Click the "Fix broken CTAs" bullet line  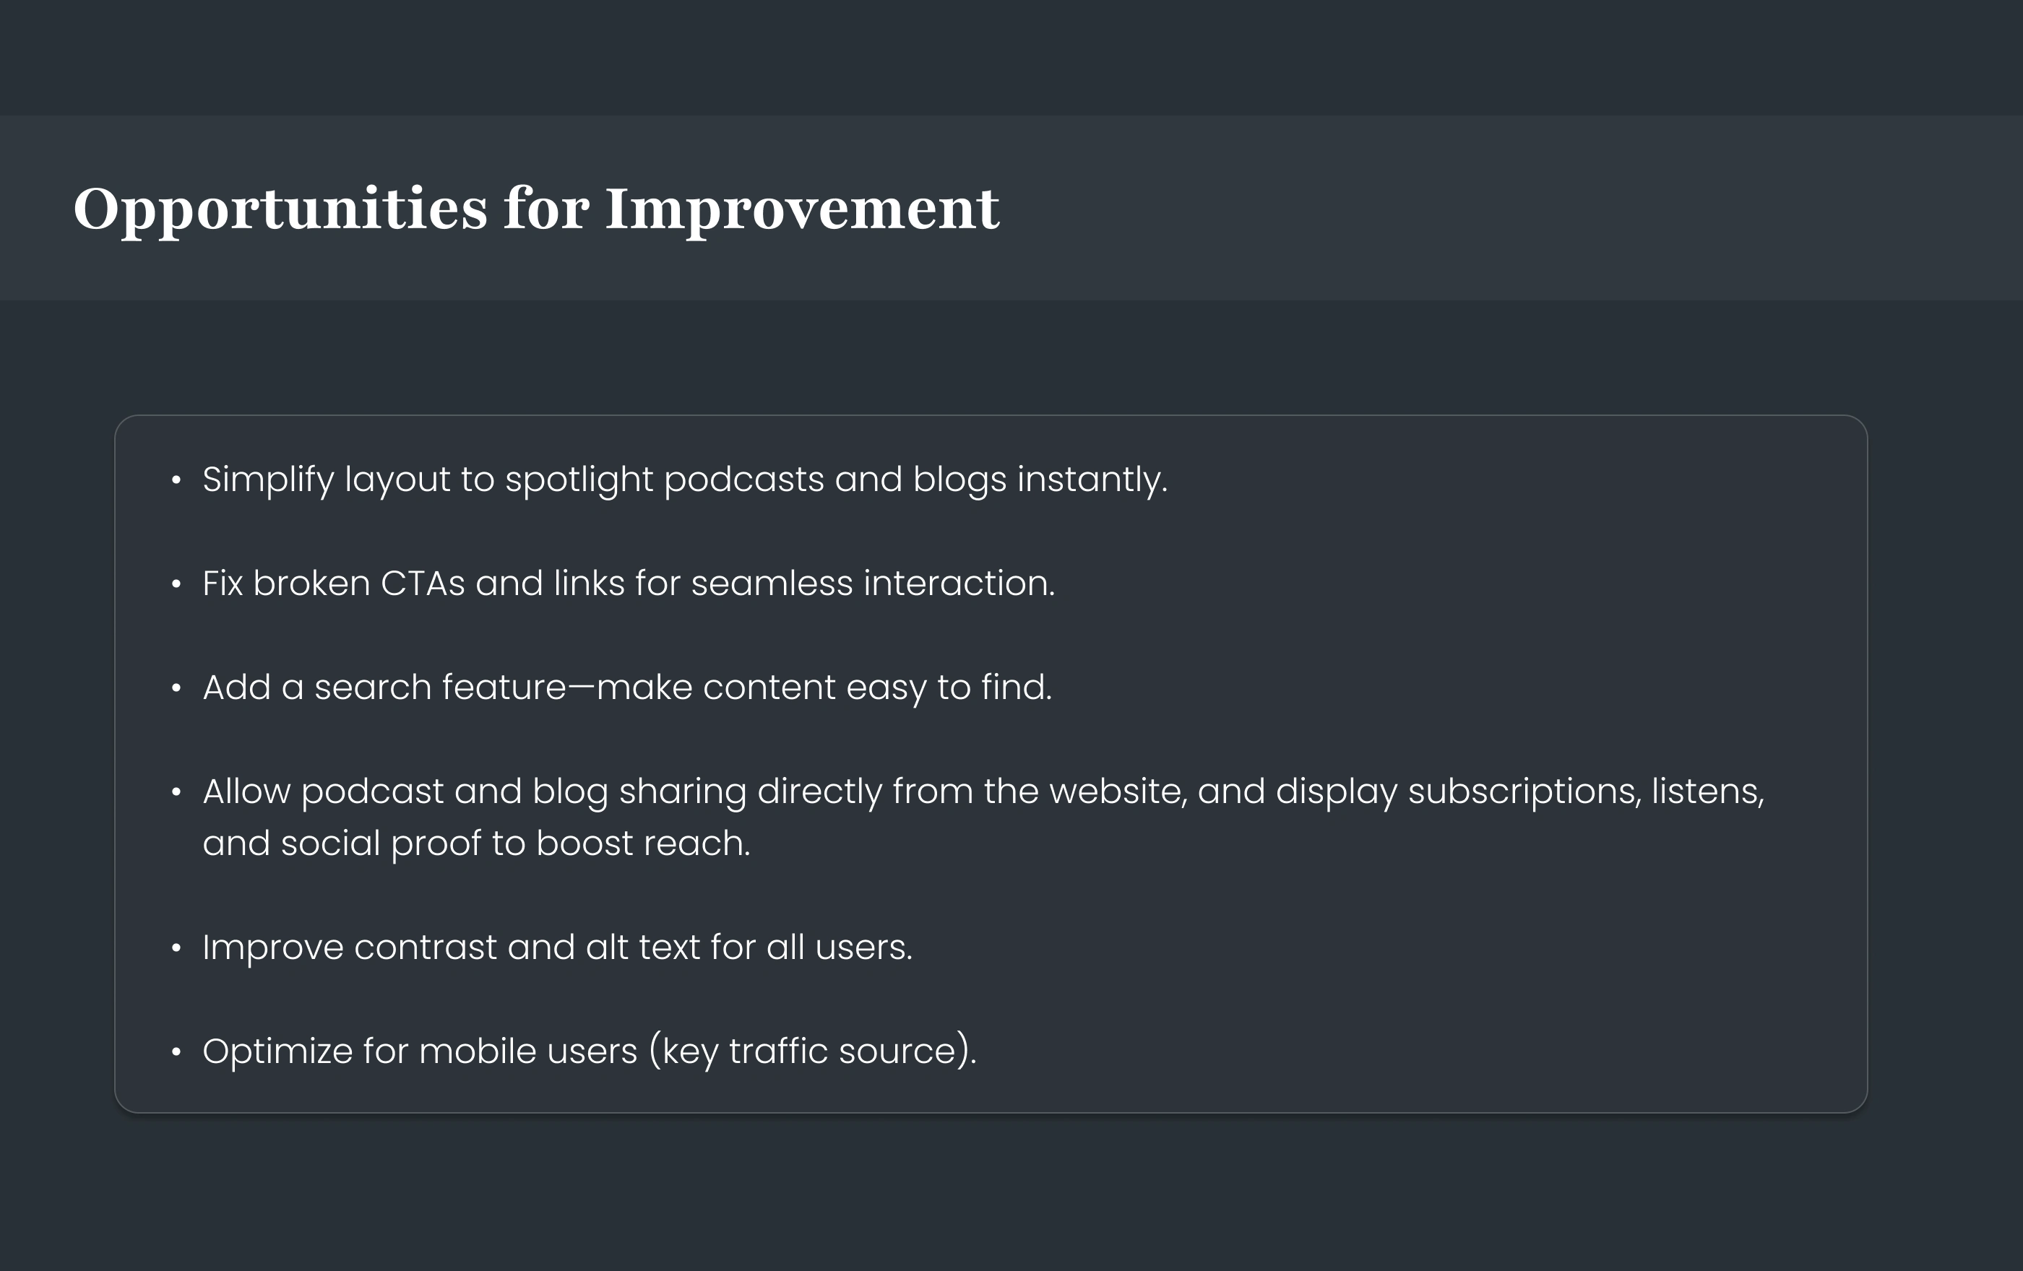coord(629,584)
